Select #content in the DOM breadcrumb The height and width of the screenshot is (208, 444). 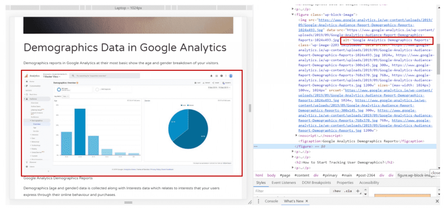pos(302,175)
